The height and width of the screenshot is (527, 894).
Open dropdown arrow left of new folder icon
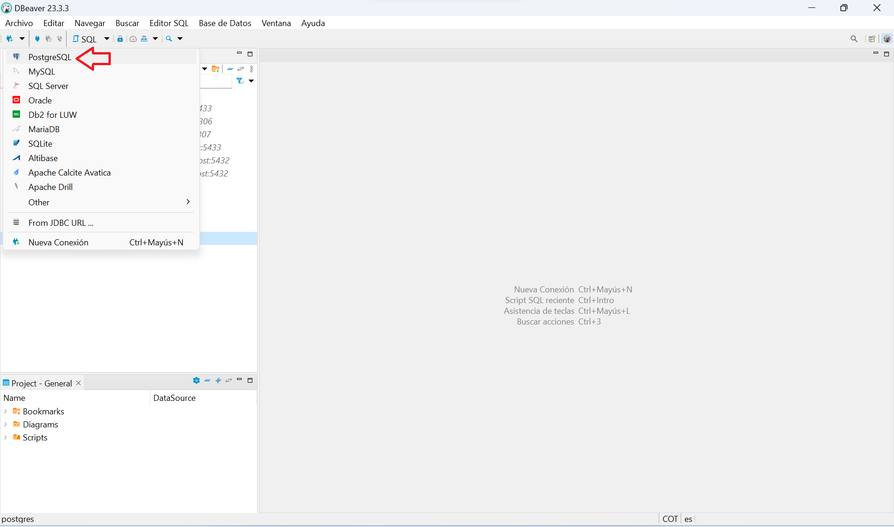point(204,69)
